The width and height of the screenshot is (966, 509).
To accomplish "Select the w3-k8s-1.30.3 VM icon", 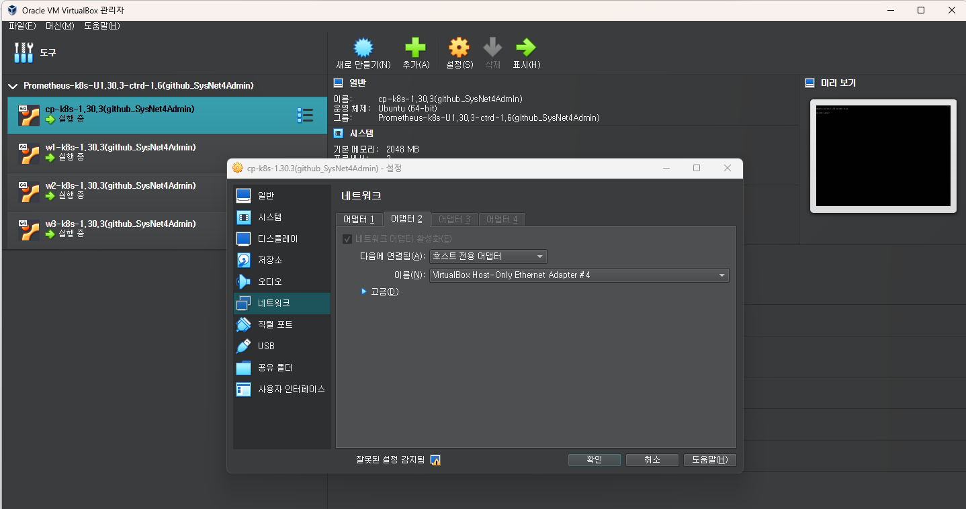I will click(x=29, y=230).
